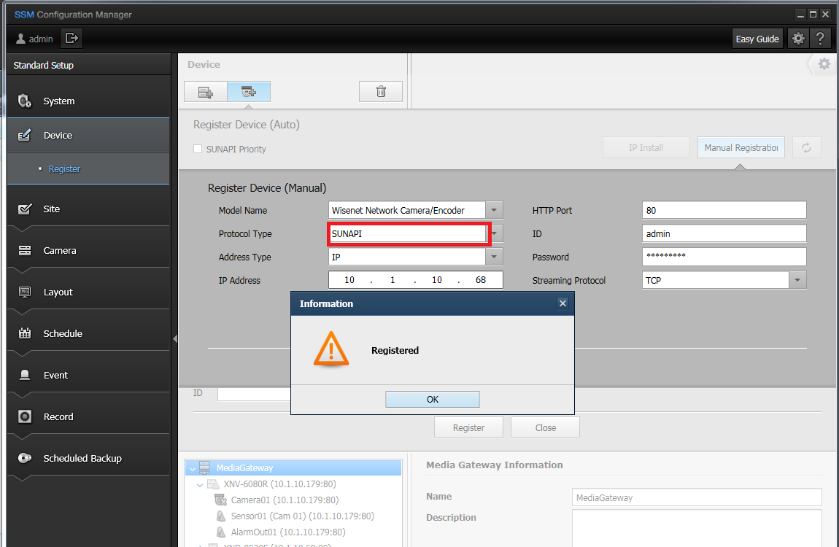Close the Information dialog with X
839x547 pixels.
pyautogui.click(x=562, y=303)
